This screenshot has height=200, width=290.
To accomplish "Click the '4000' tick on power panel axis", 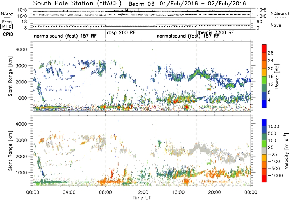I will (21, 49).
